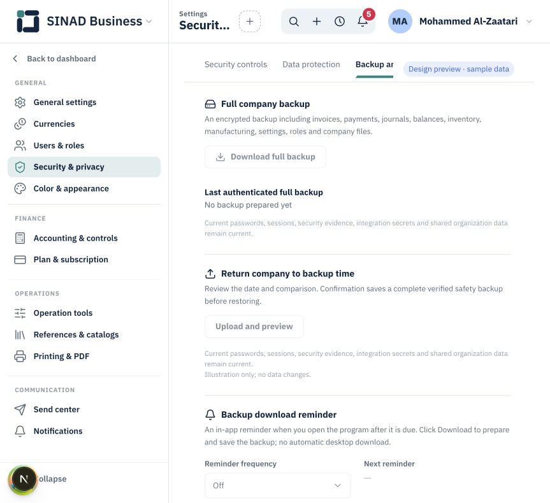Open Plan & subscription card icon
Viewport: 550px width, 503px height.
[x=20, y=260]
